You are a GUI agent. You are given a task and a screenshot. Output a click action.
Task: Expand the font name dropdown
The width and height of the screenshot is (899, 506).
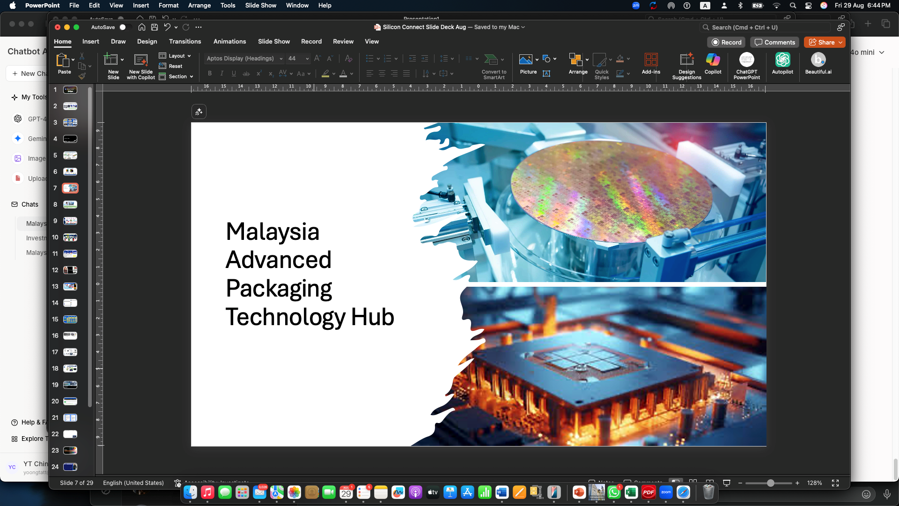tap(281, 59)
